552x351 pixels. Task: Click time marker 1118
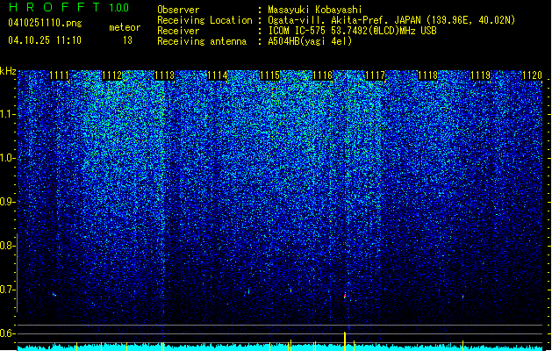click(427, 75)
